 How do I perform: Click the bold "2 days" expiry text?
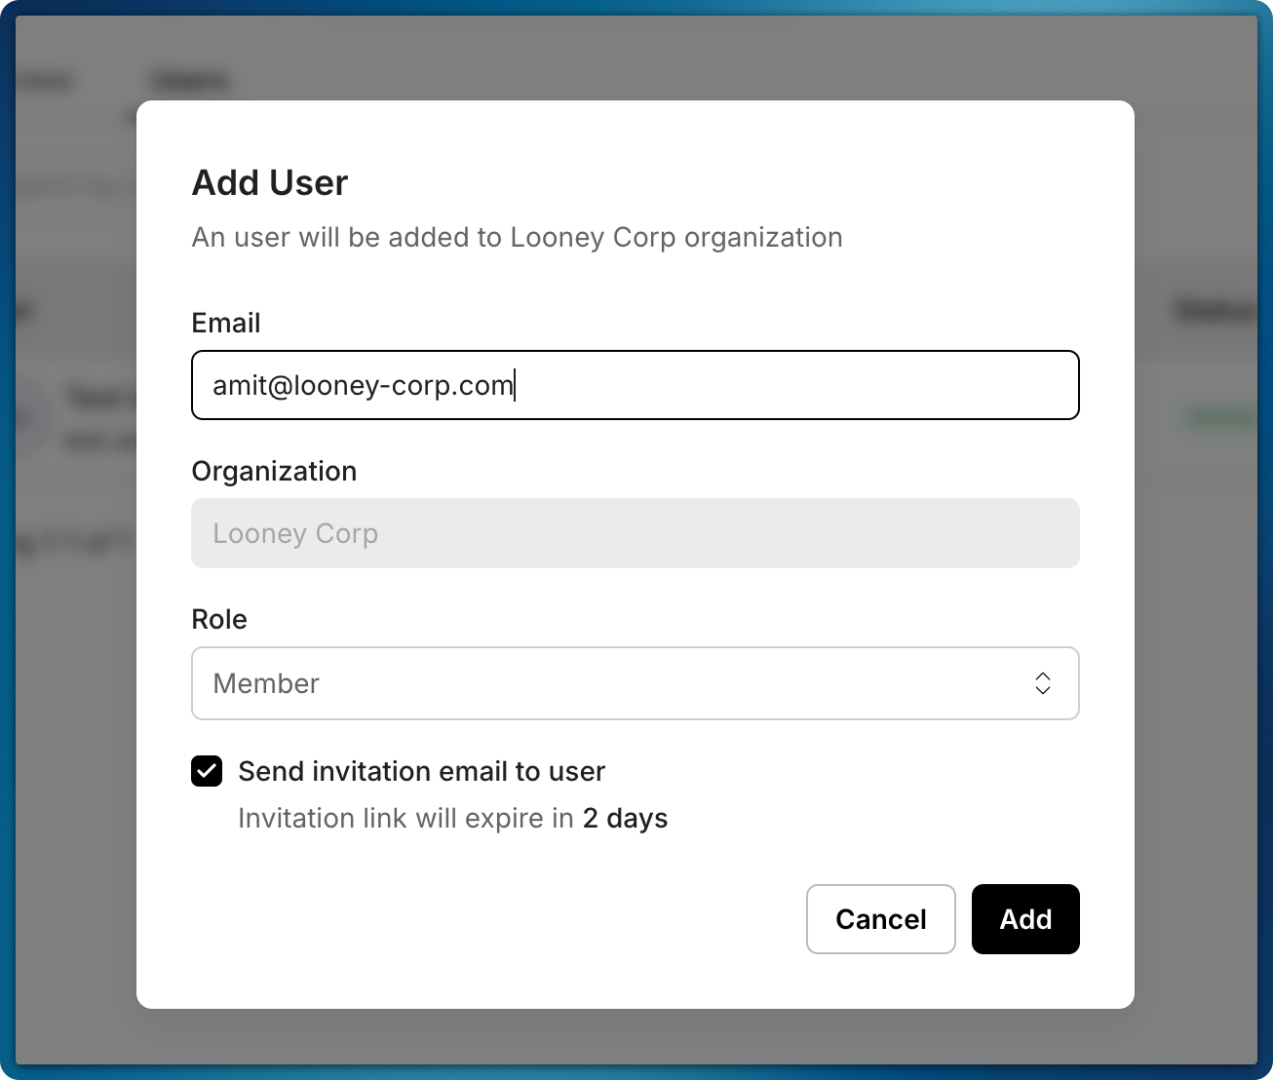click(x=625, y=818)
